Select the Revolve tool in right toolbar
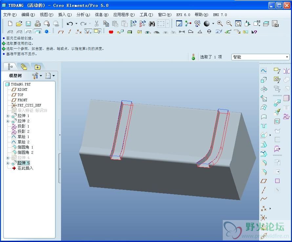The height and width of the screenshot is (242, 292). point(263,89)
